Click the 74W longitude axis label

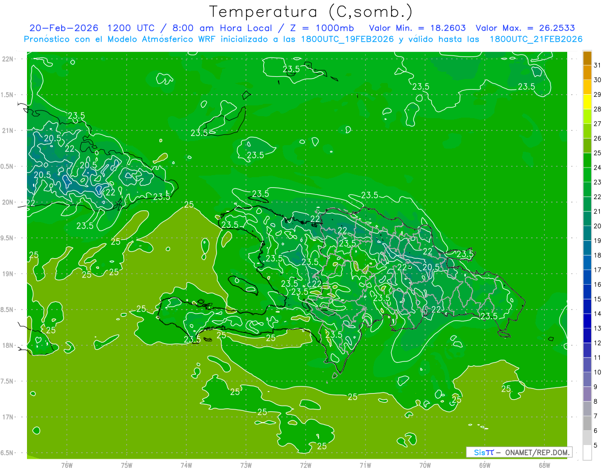point(186,465)
